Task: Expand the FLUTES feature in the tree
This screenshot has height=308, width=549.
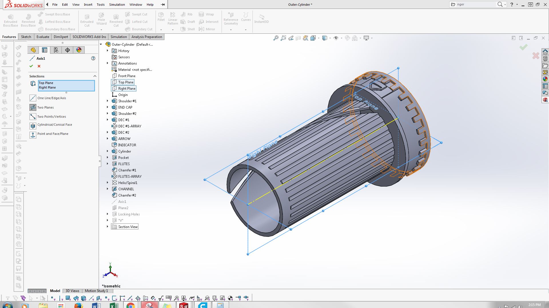Action: tap(108, 164)
